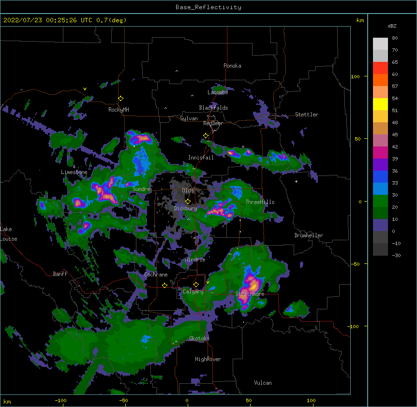Click the km unit label at top-right
This screenshot has width=417, height=407.
tap(360, 20)
